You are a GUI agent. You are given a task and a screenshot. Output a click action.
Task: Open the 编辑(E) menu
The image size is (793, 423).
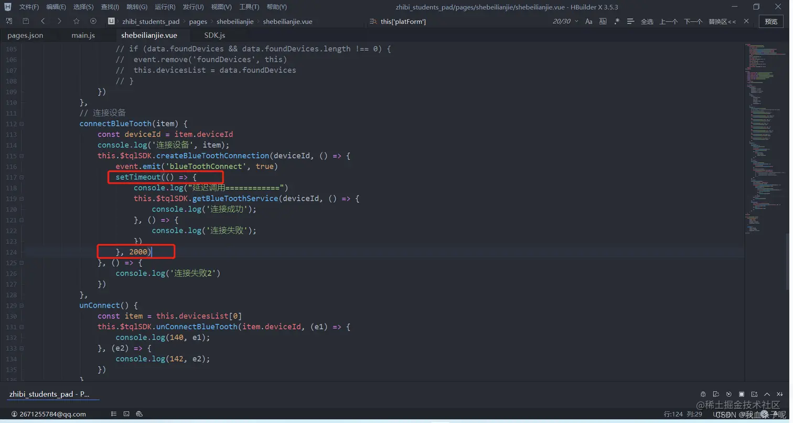[x=56, y=7]
